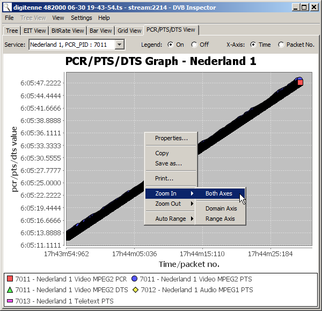322x311 pixels.
Task: Expand the Auto Range submenu
Action: tap(171, 219)
